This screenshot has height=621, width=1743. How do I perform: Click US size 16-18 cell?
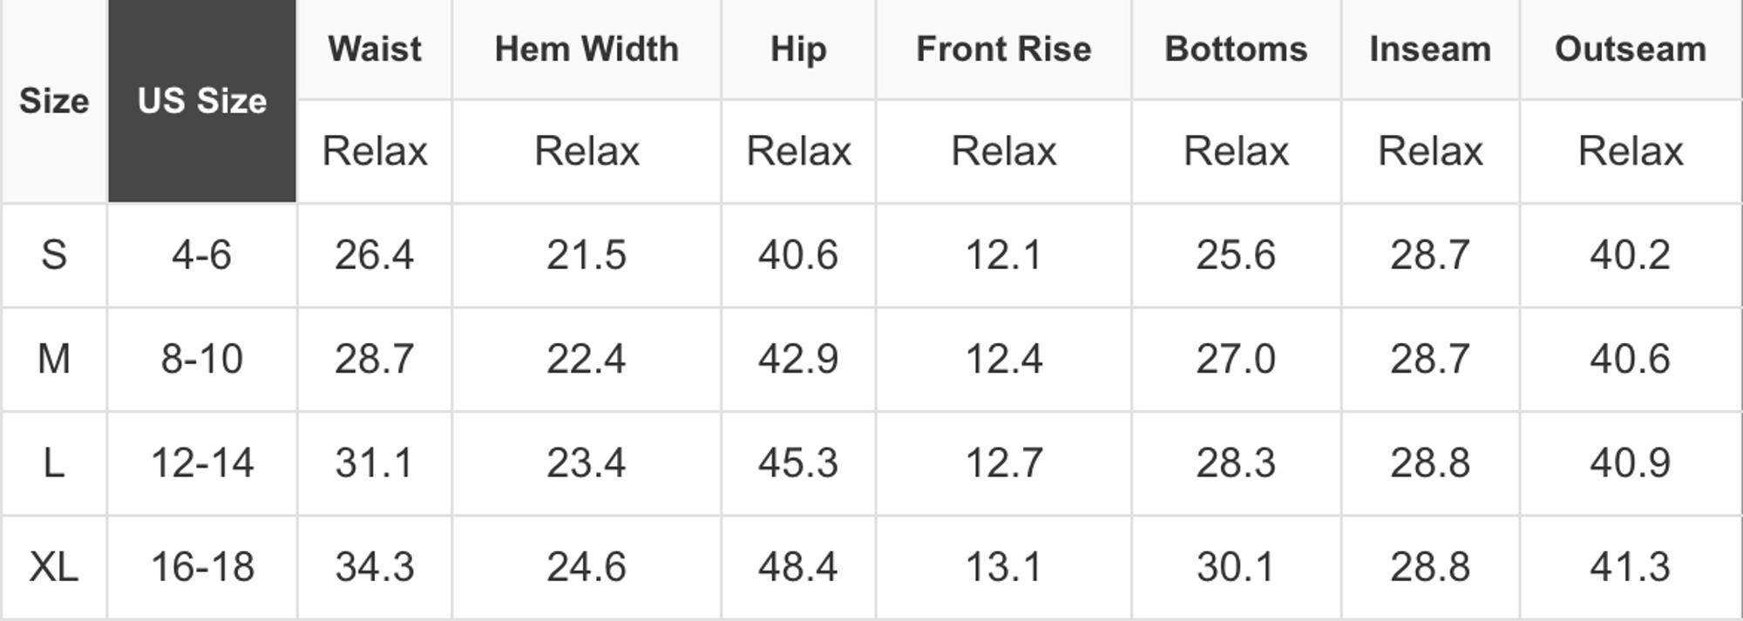[x=202, y=567]
